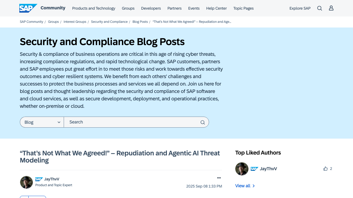Open the Topic Pages menu
This screenshot has width=353, height=198.
(244, 8)
